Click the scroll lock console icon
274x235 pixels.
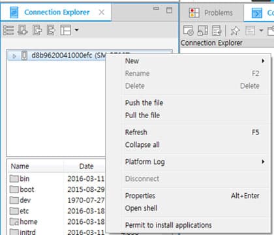pyautogui.click(x=217, y=31)
